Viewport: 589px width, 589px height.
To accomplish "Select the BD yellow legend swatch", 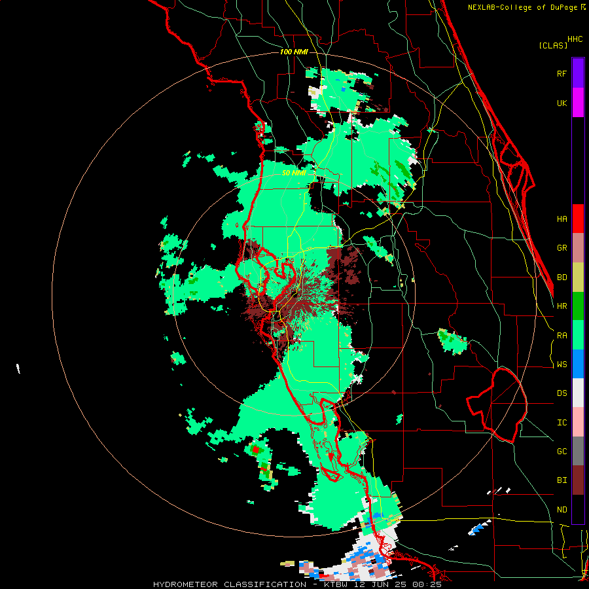I will pyautogui.click(x=578, y=277).
